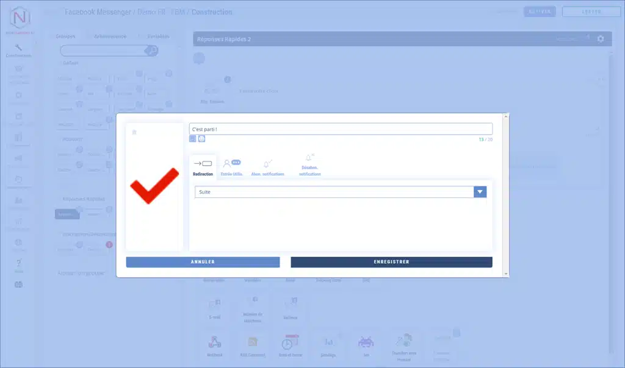Open the Abon. notifications tab

[267, 166]
